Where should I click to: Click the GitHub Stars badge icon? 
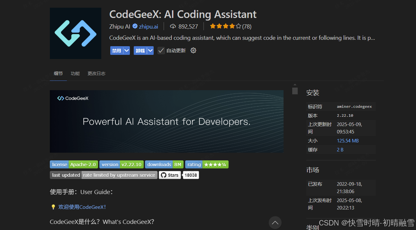[x=170, y=175]
